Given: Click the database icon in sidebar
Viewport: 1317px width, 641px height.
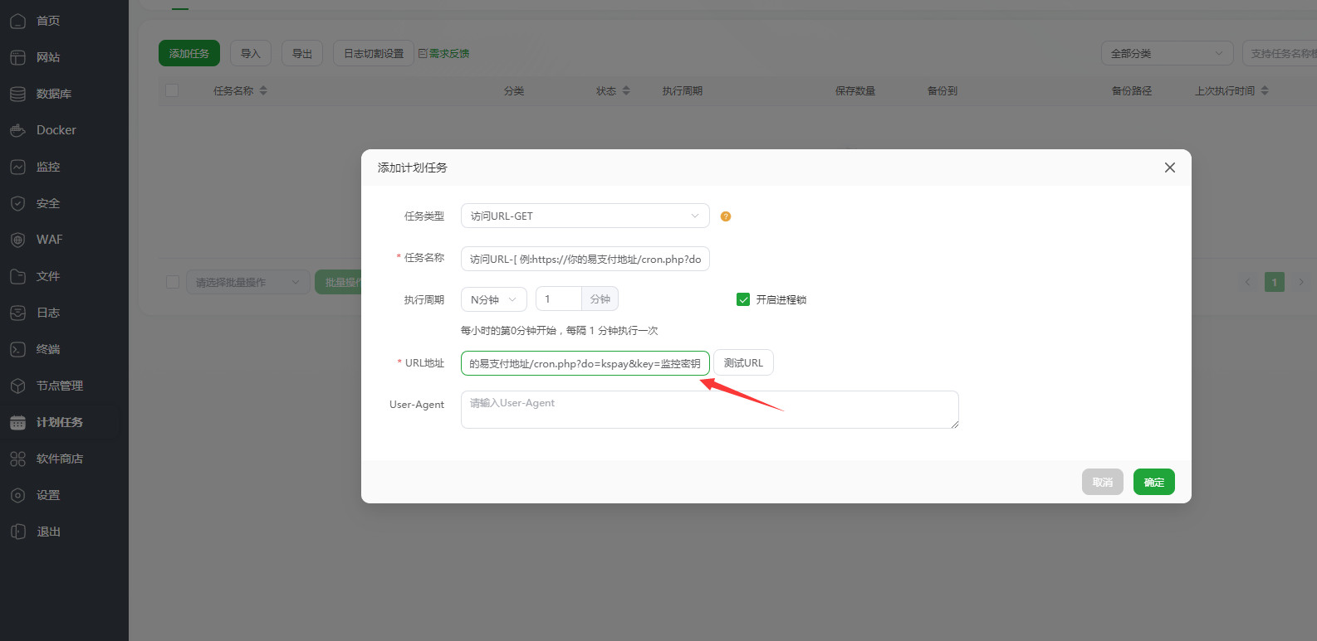Looking at the screenshot, I should click(17, 94).
